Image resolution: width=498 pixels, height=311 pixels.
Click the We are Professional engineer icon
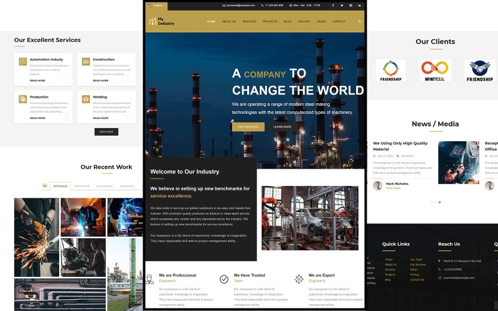click(149, 279)
